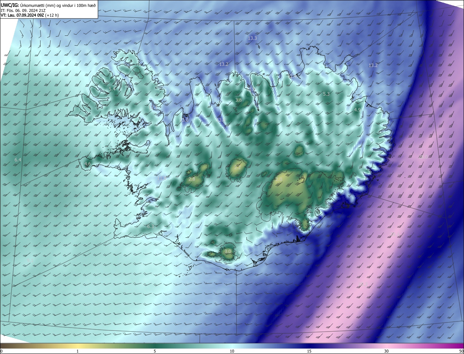Click the '30' tick on the color scale
This screenshot has width=464, height=354.
[386, 351]
